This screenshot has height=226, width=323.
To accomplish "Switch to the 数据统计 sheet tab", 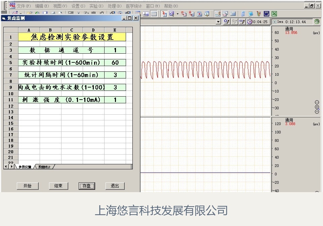I will click(44, 167).
